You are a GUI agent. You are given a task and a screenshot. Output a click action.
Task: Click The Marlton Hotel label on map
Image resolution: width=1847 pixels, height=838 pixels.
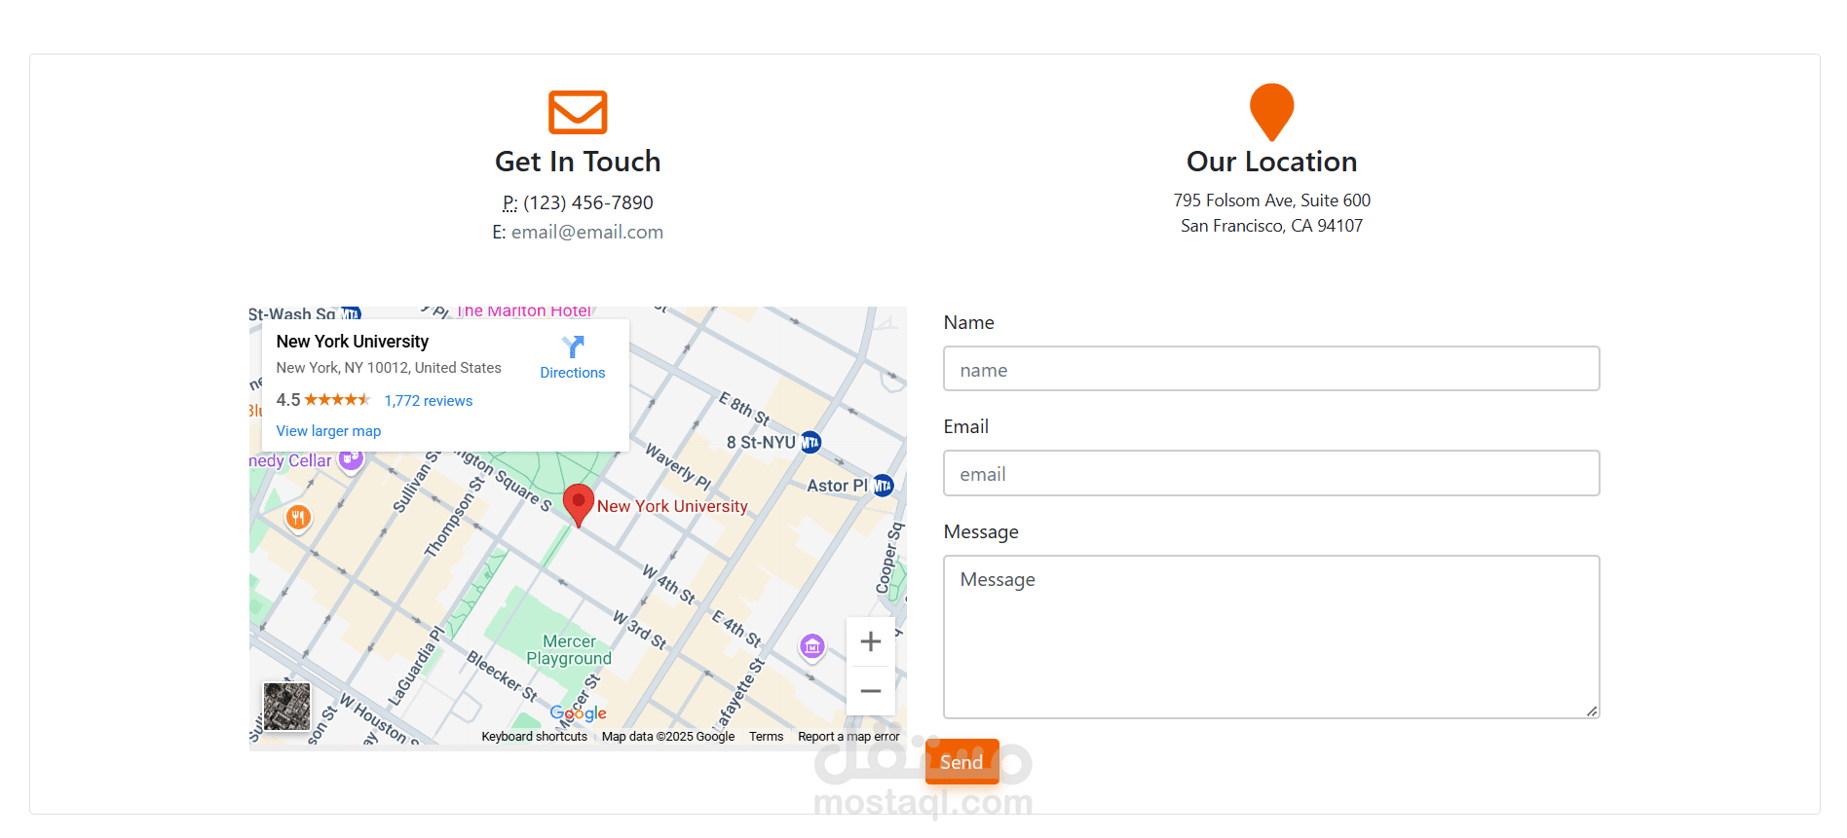click(x=524, y=311)
